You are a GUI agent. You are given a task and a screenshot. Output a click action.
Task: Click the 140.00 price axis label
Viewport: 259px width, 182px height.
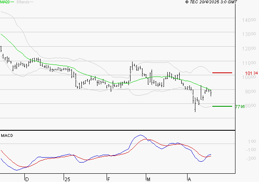coord(249,20)
